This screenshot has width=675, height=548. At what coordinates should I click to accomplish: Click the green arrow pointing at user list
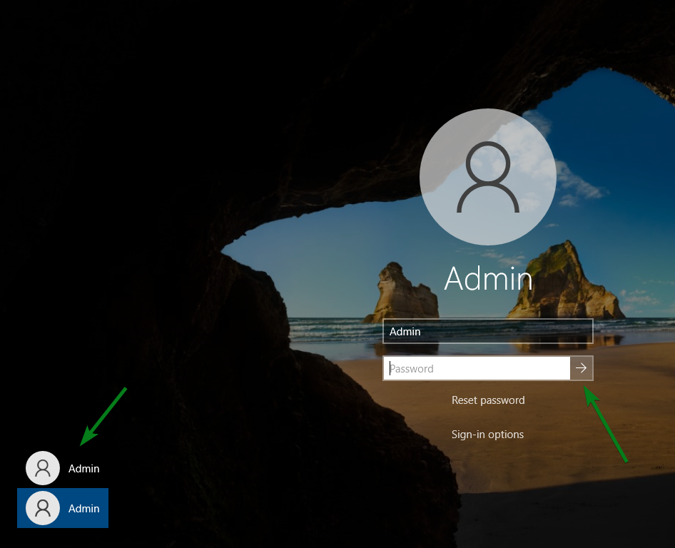103,416
